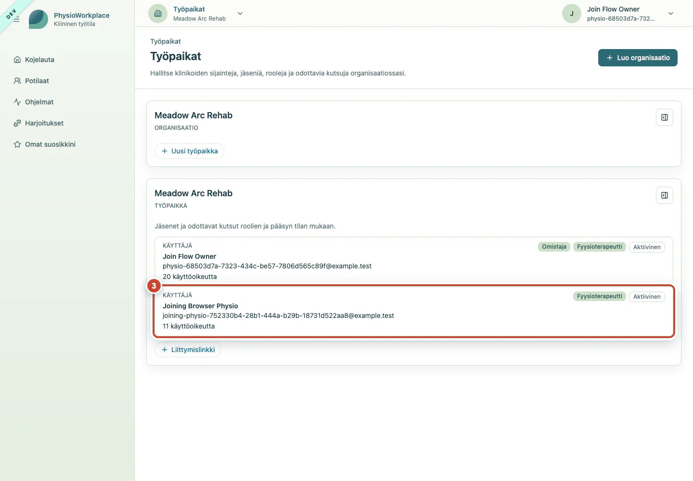Click the Ohjelmat activity icon
Image resolution: width=693 pixels, height=481 pixels.
[x=17, y=102]
